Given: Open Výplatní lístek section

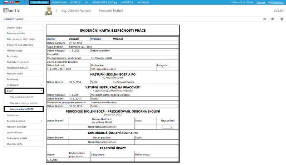Looking at the screenshot, I should [24, 133].
